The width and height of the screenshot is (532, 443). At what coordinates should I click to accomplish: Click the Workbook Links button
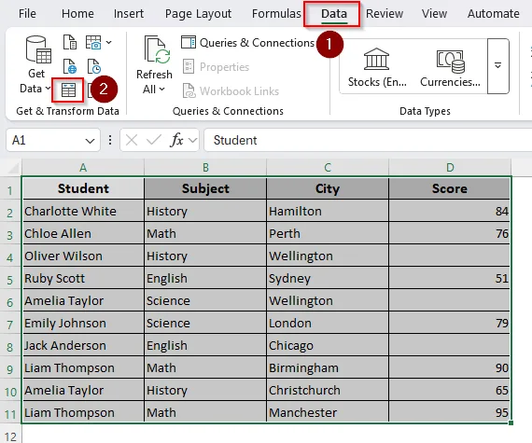(x=231, y=90)
